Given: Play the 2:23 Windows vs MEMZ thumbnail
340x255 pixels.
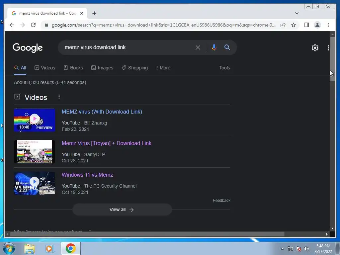Looking at the screenshot, I should pos(35,183).
